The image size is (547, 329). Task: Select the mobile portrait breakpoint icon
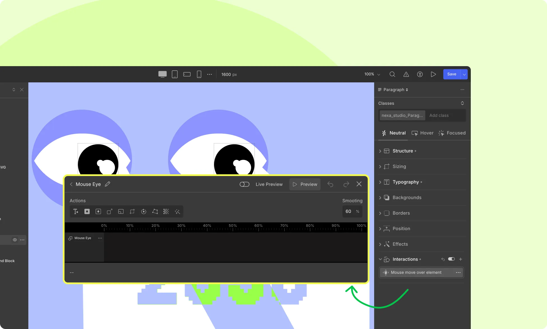[199, 74]
